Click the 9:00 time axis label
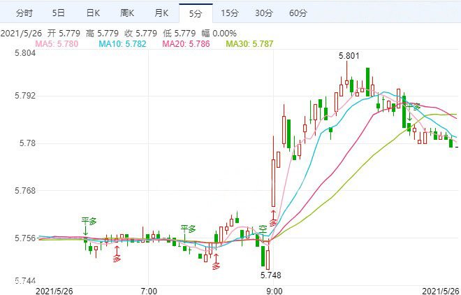Viewport: 461px width, 295px height. click(x=275, y=289)
